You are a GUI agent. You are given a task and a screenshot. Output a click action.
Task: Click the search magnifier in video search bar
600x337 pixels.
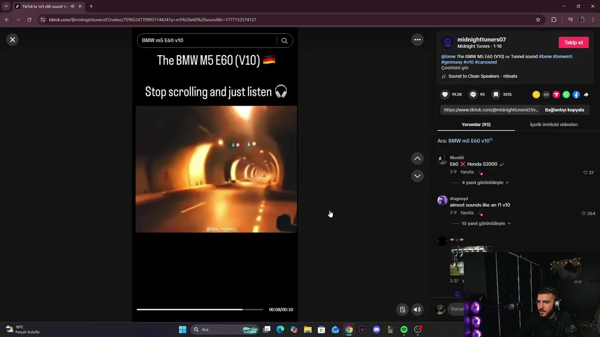coord(285,41)
